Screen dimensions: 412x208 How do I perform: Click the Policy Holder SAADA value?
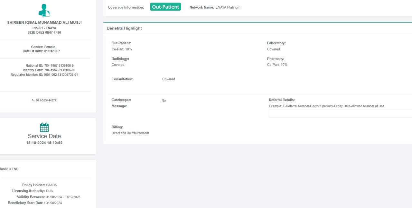tap(51, 185)
